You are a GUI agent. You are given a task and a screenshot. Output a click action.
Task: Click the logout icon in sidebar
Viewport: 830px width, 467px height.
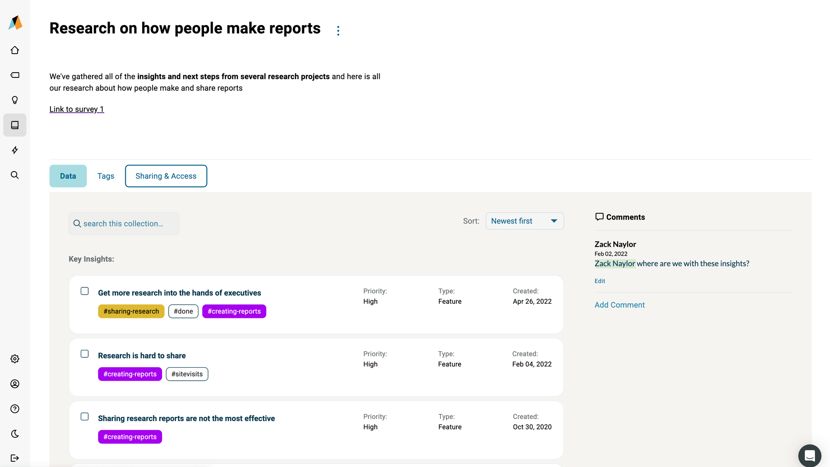15,458
